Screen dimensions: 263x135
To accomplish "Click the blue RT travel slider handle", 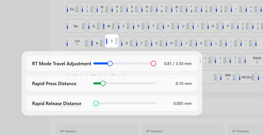I will tap(110, 63).
